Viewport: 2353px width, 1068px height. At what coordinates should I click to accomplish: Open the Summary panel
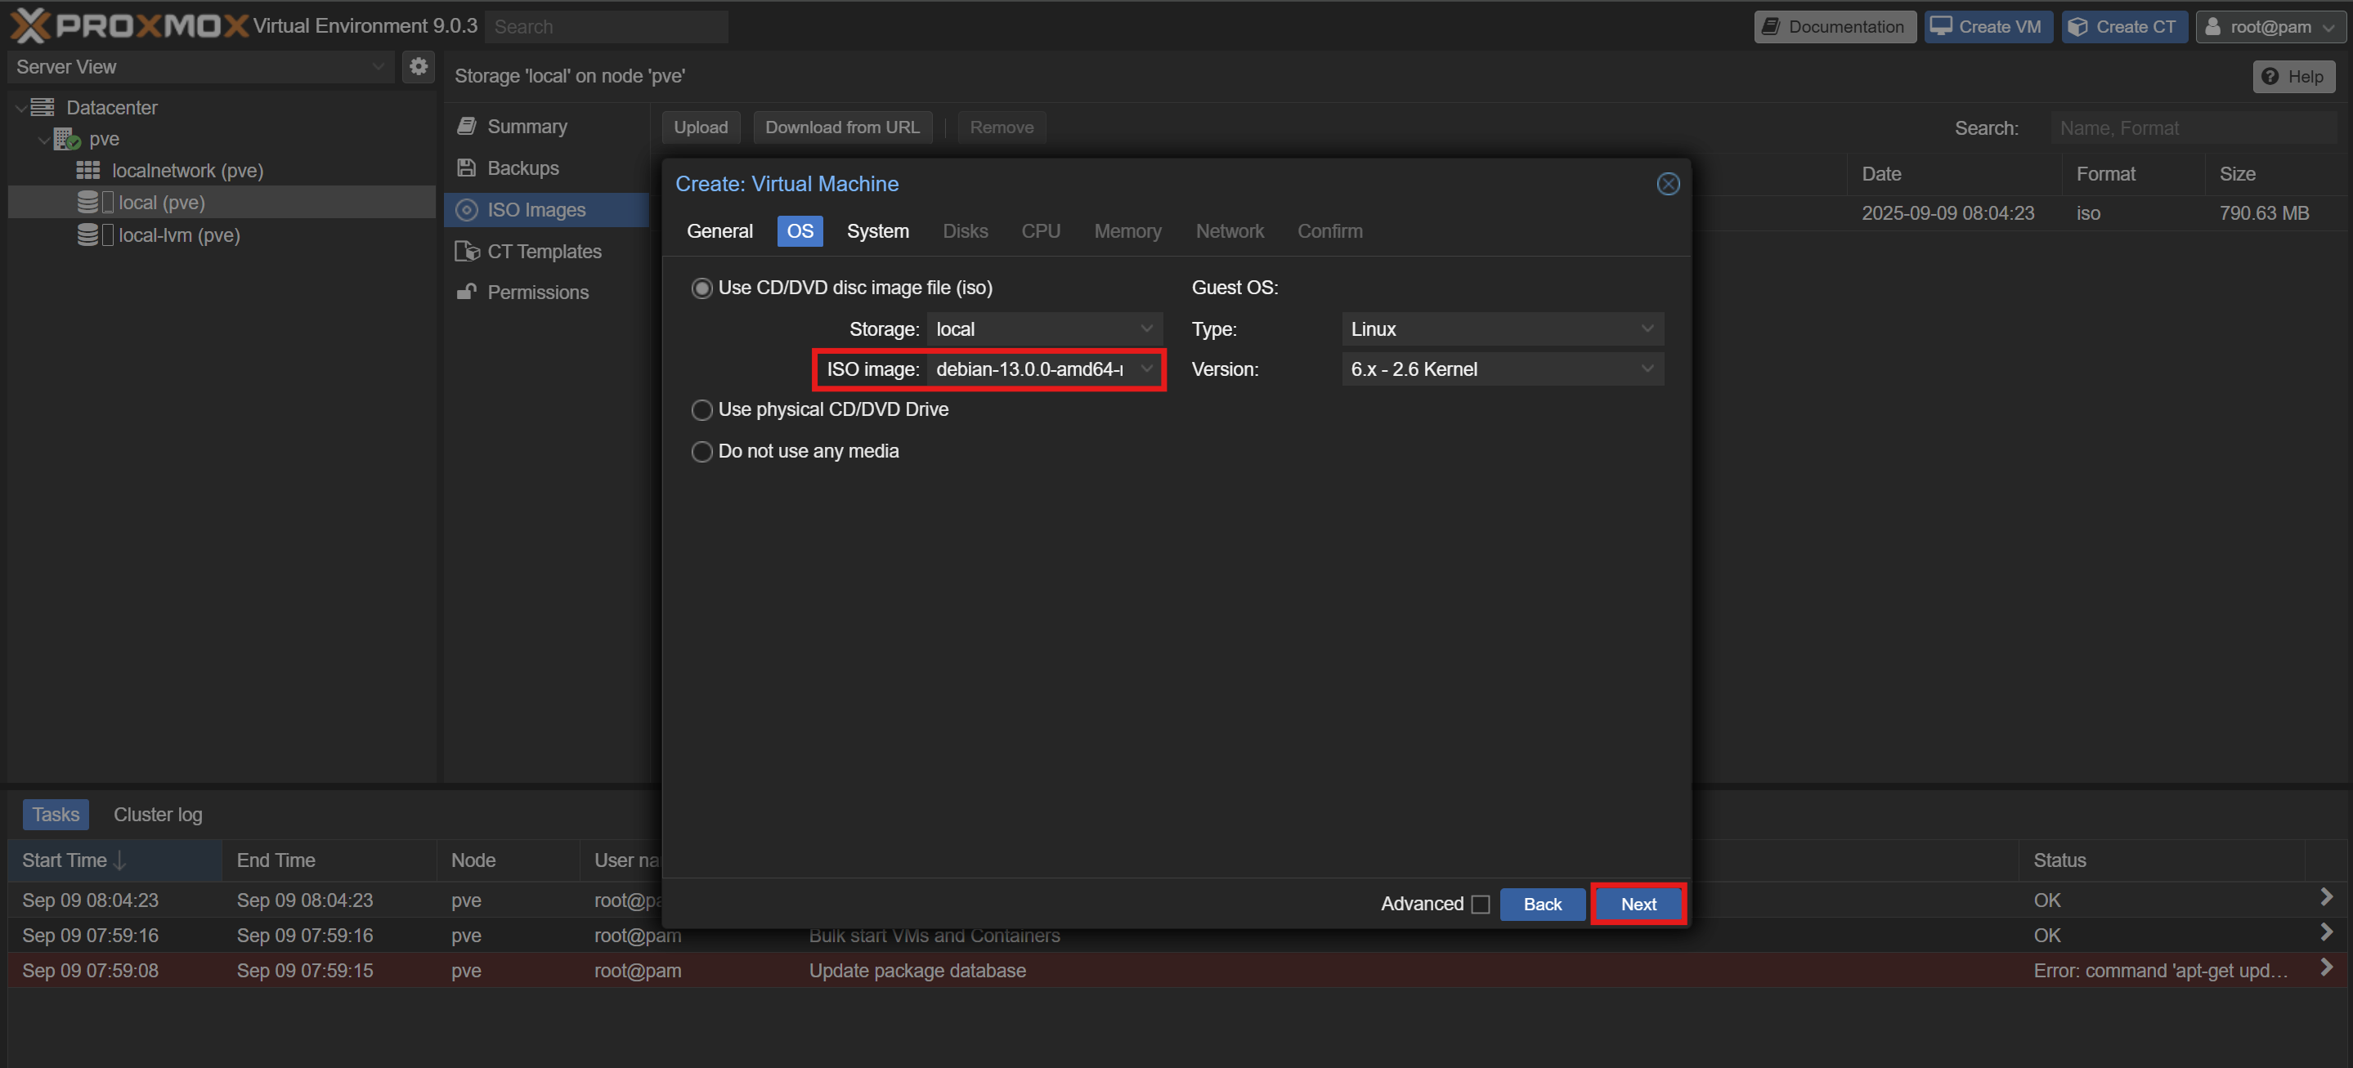[527, 127]
